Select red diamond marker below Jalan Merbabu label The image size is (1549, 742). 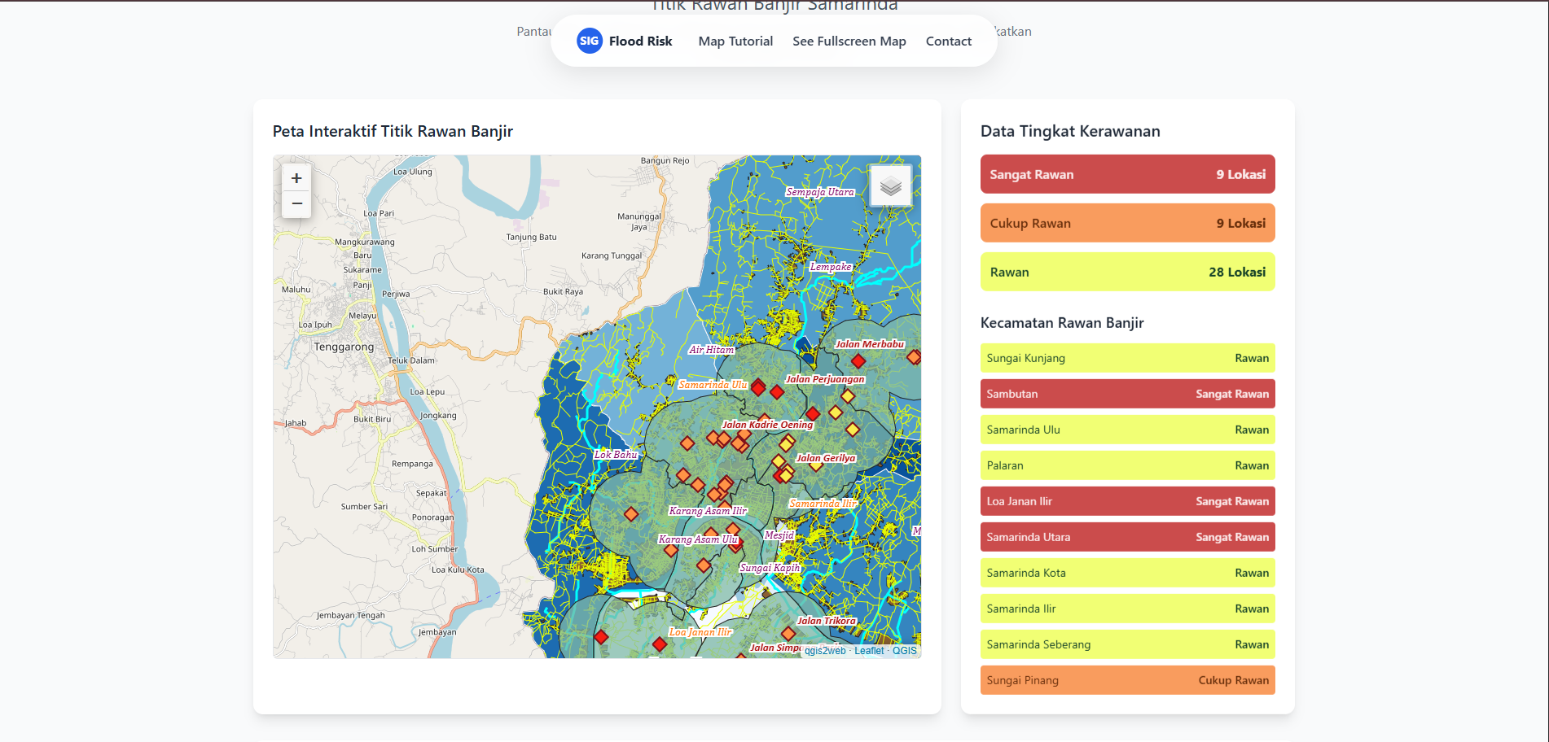click(x=858, y=361)
